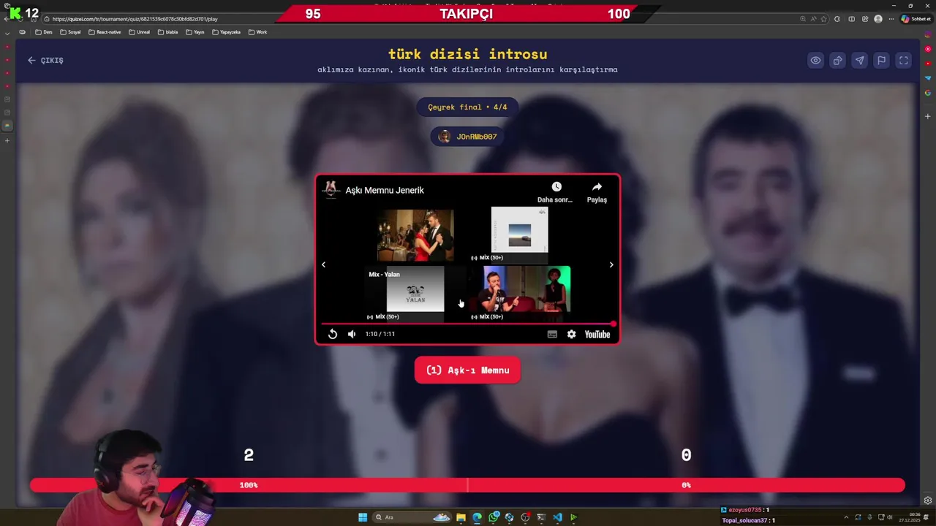Viewport: 936px width, 526px height.
Task: Open the Ders bookmarks folder
Action: click(44, 32)
